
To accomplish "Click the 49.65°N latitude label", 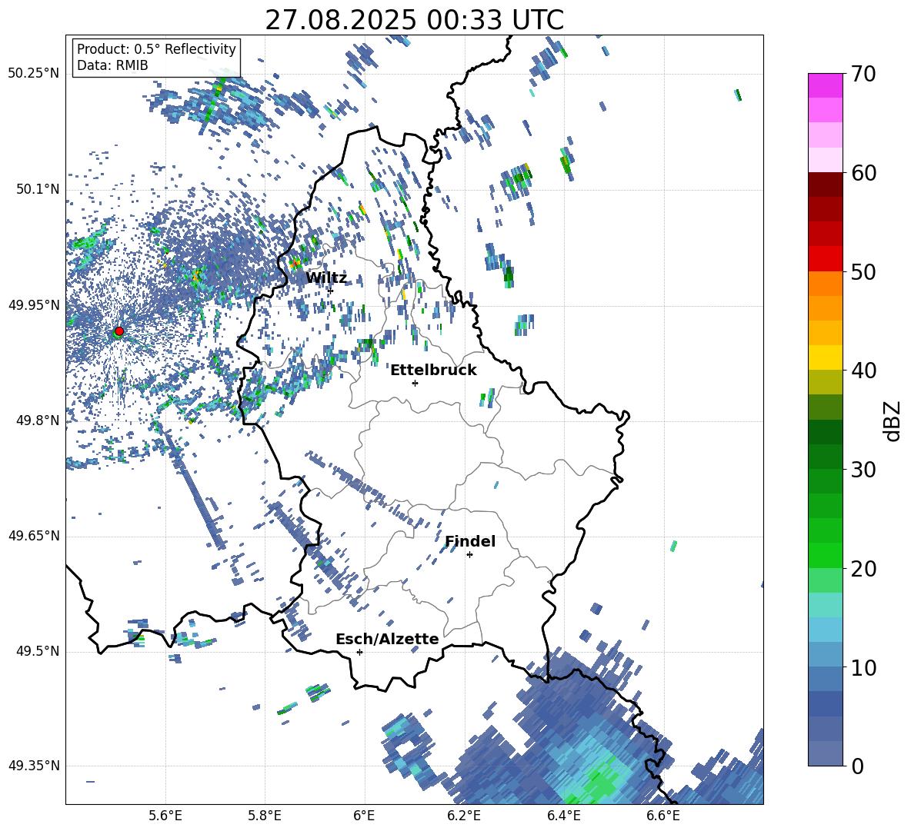I will click(x=34, y=536).
